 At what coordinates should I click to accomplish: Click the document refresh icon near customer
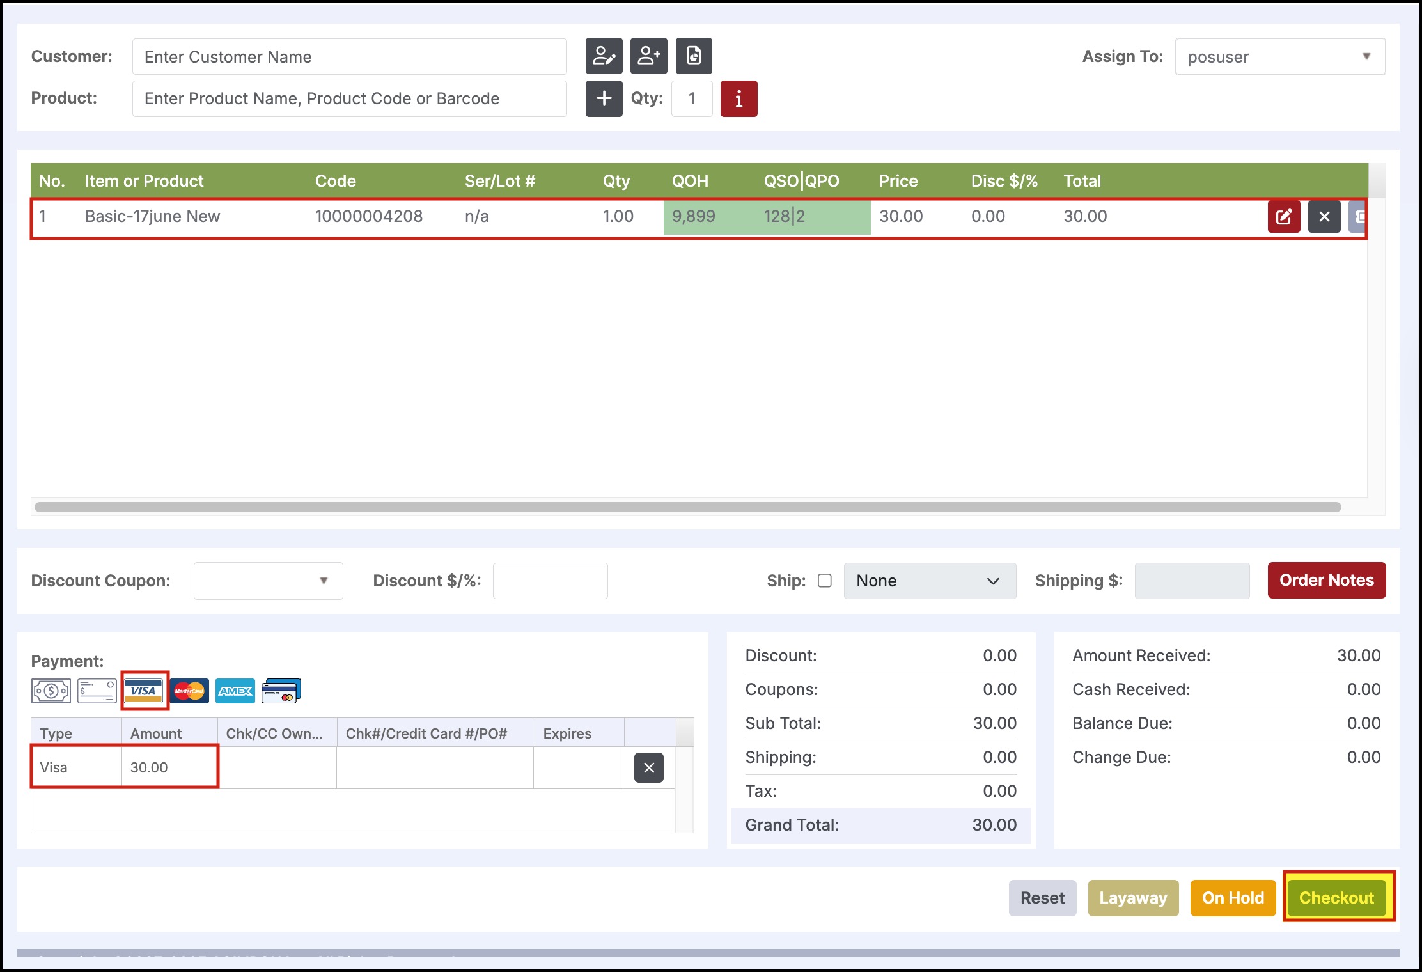694,56
